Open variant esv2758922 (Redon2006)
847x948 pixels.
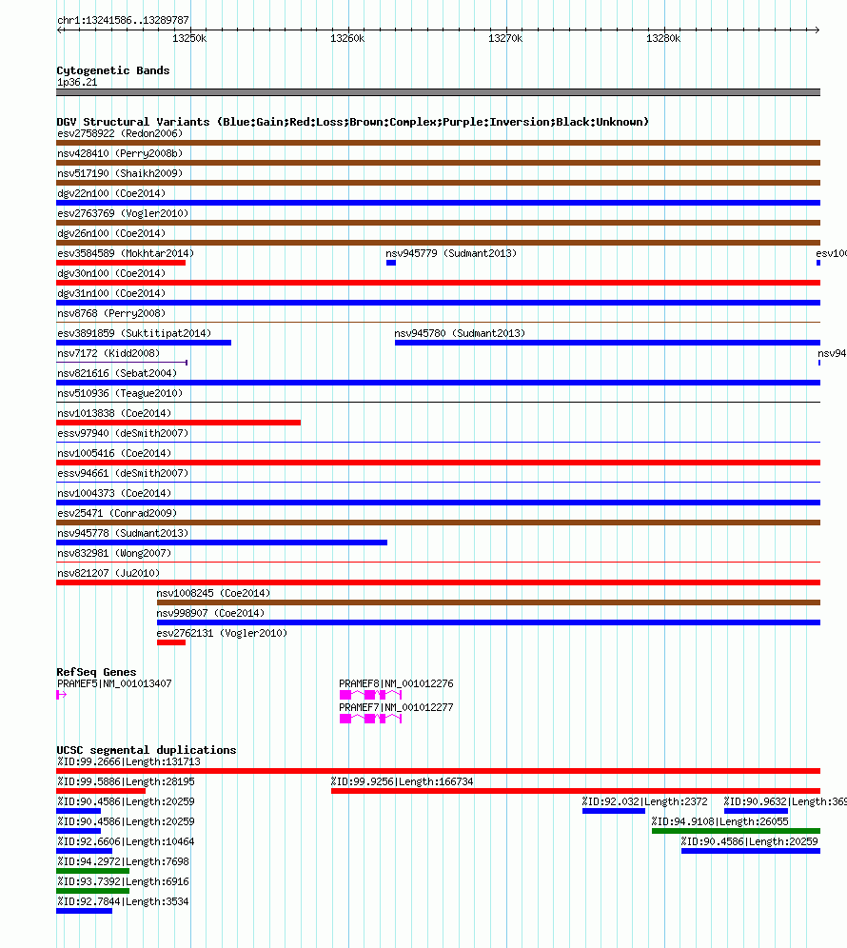click(120, 133)
